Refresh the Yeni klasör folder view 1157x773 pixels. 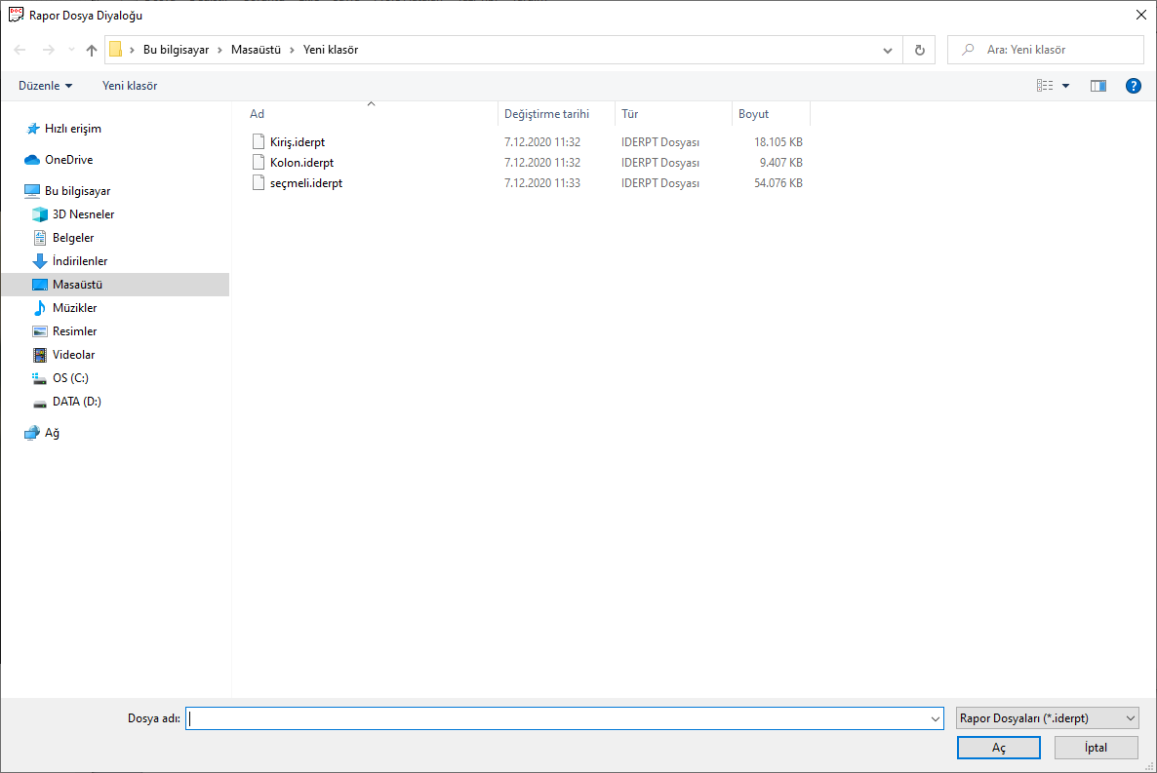coord(919,50)
